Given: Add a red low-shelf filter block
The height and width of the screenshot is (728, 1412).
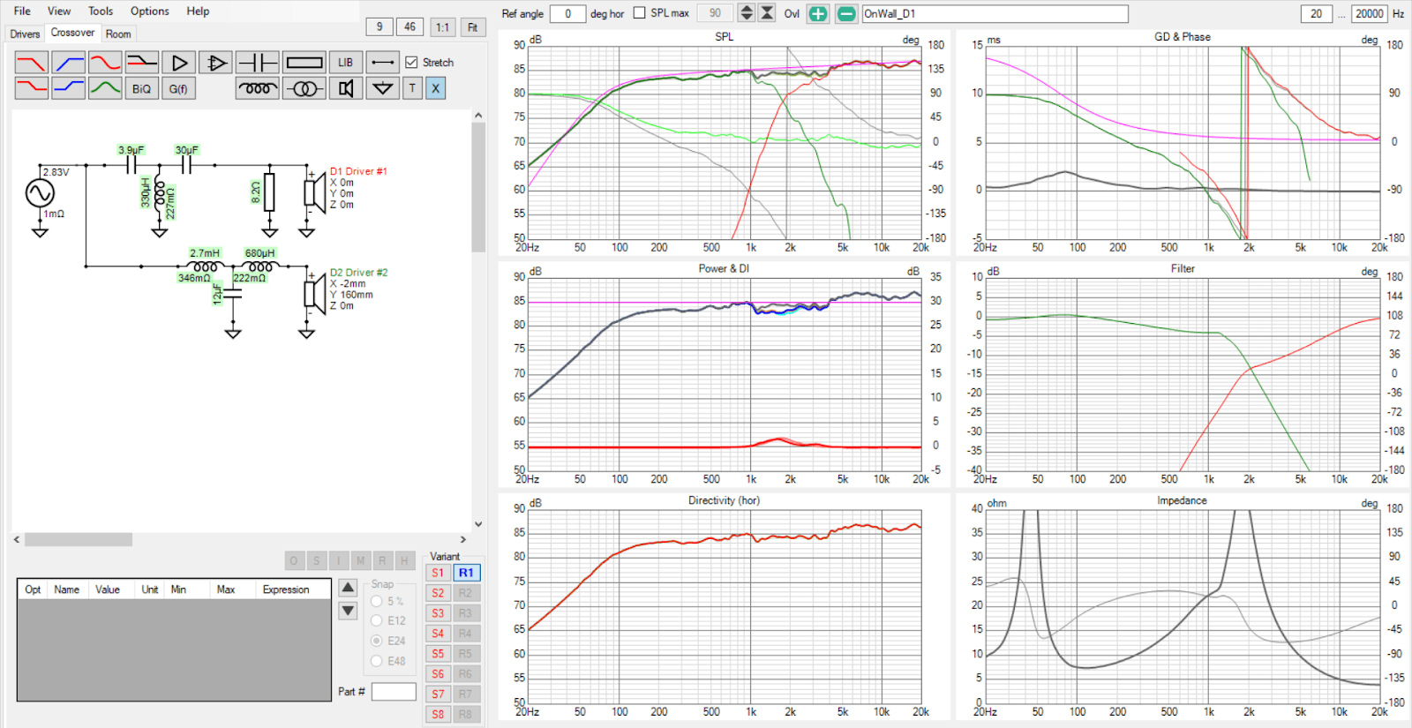Looking at the screenshot, I should click(x=32, y=88).
